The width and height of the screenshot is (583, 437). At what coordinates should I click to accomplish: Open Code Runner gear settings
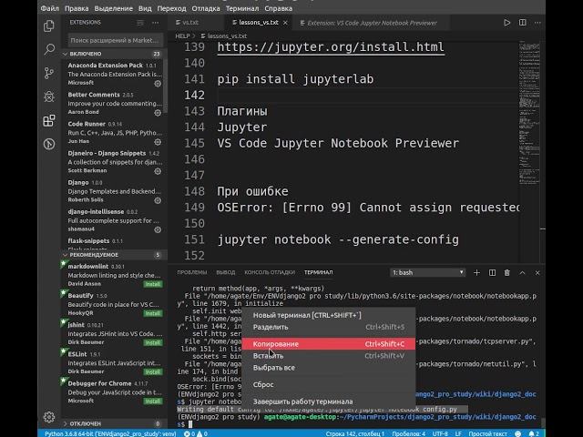pos(158,142)
